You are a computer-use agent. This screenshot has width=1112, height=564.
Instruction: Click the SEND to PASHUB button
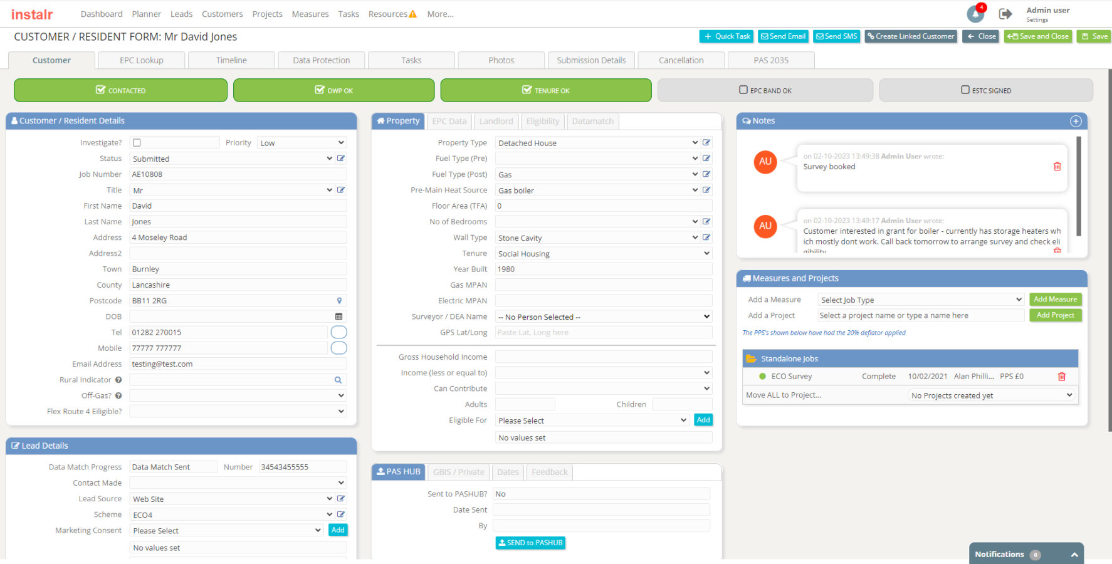(530, 543)
